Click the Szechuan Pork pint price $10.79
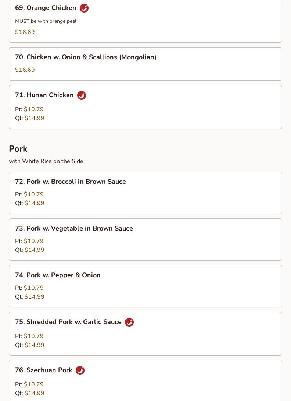The image size is (291, 401). (33, 384)
